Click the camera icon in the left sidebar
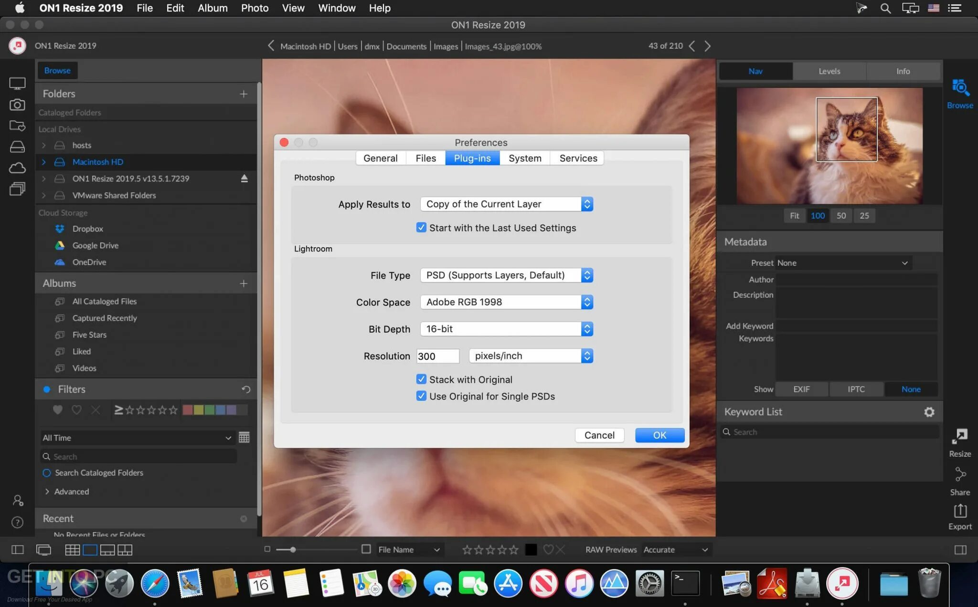 17,105
